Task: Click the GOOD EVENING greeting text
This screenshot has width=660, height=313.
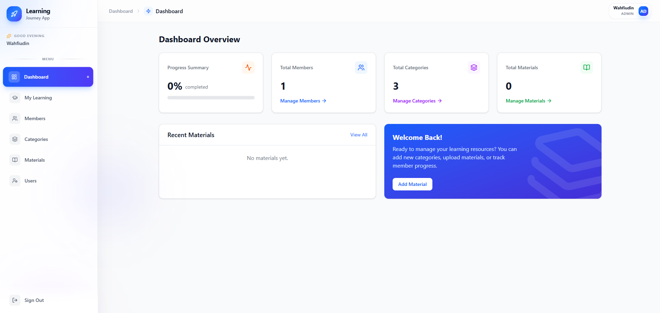Action: pos(29,36)
